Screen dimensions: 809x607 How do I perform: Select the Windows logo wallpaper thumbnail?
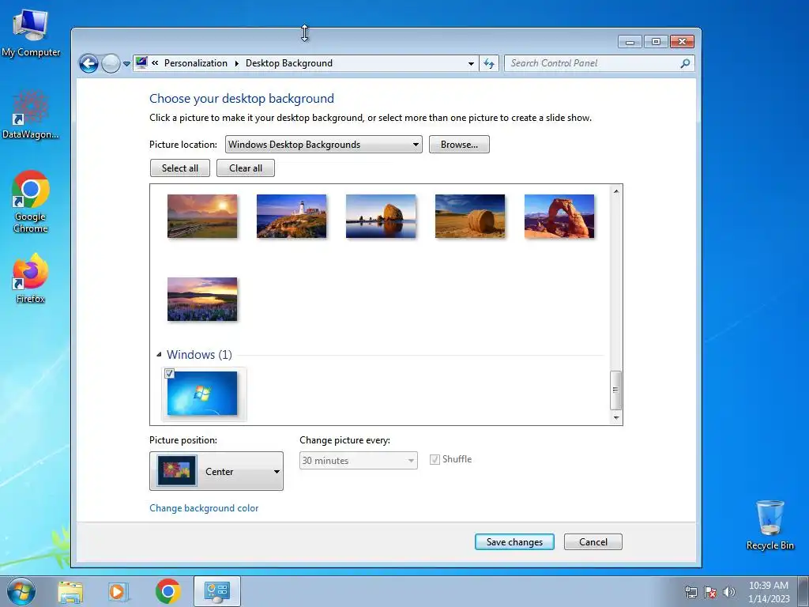(202, 394)
